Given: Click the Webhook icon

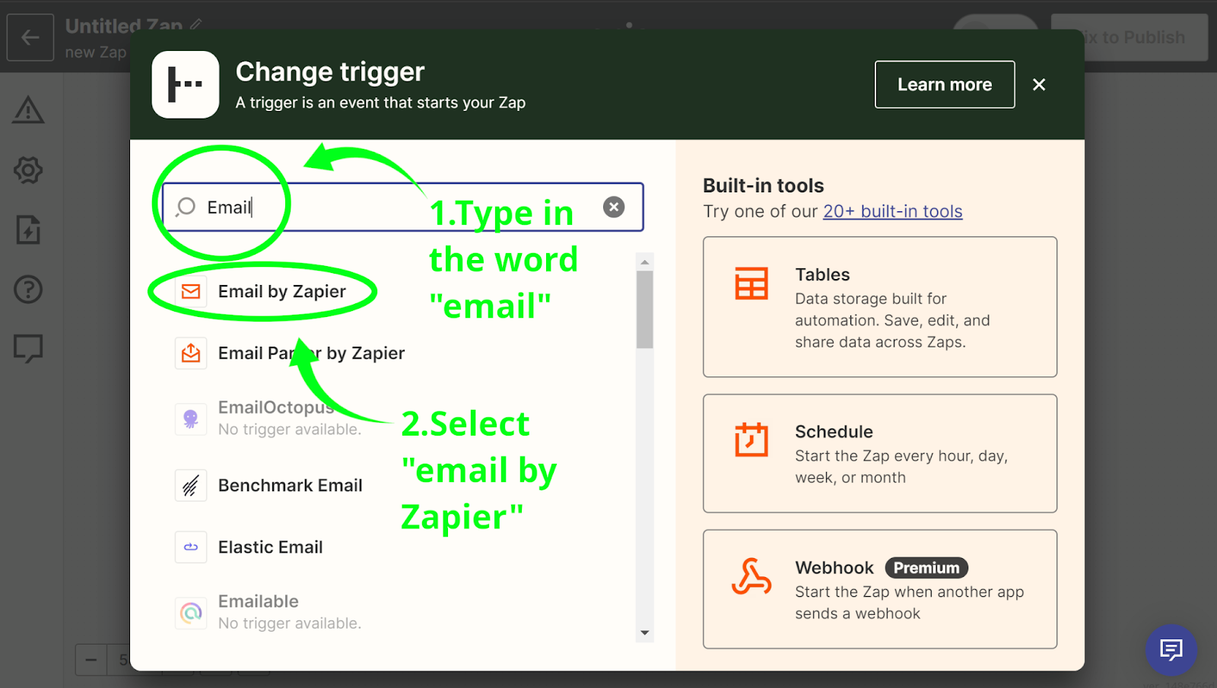Looking at the screenshot, I should tap(751, 576).
